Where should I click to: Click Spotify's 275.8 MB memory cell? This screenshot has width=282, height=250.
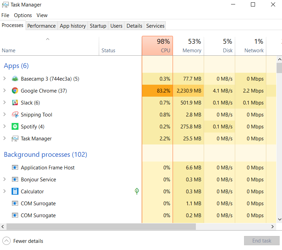[188, 126]
